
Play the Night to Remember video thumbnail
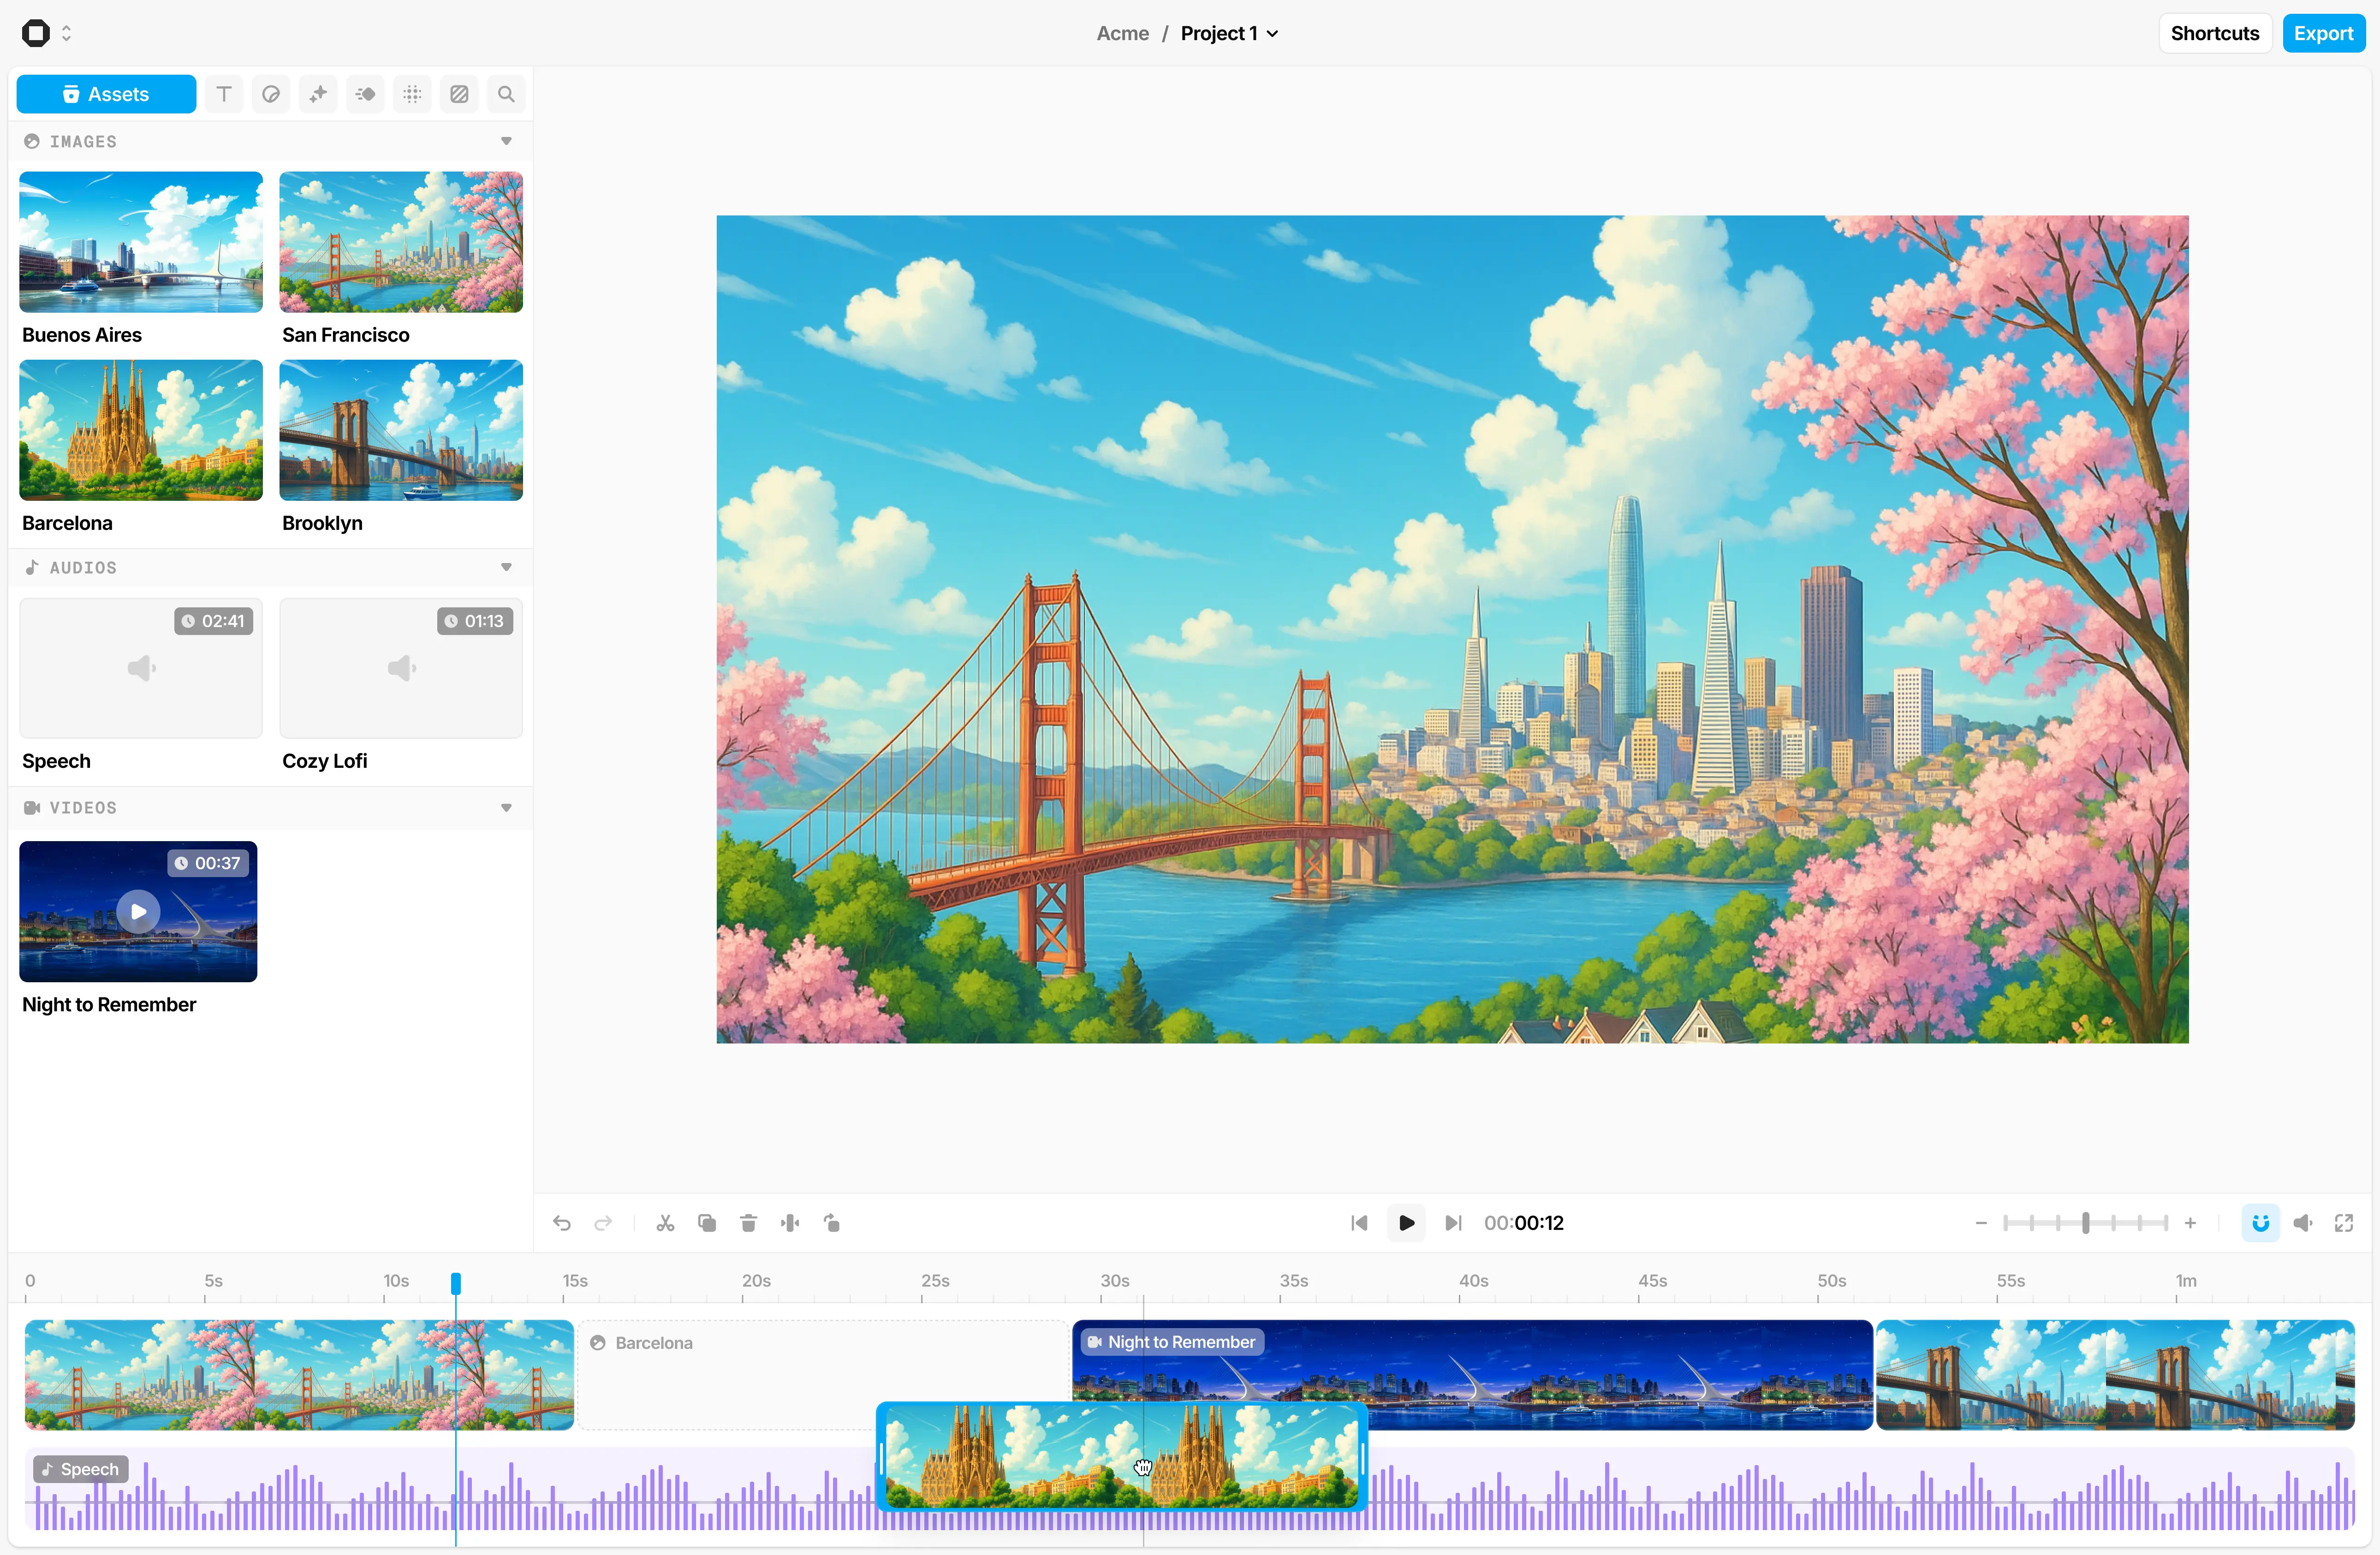click(138, 911)
